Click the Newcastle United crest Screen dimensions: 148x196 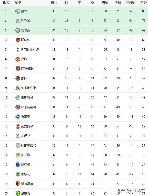pos(18,88)
